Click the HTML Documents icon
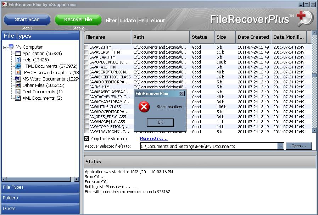This screenshot has height=215, width=318. tap(18, 66)
